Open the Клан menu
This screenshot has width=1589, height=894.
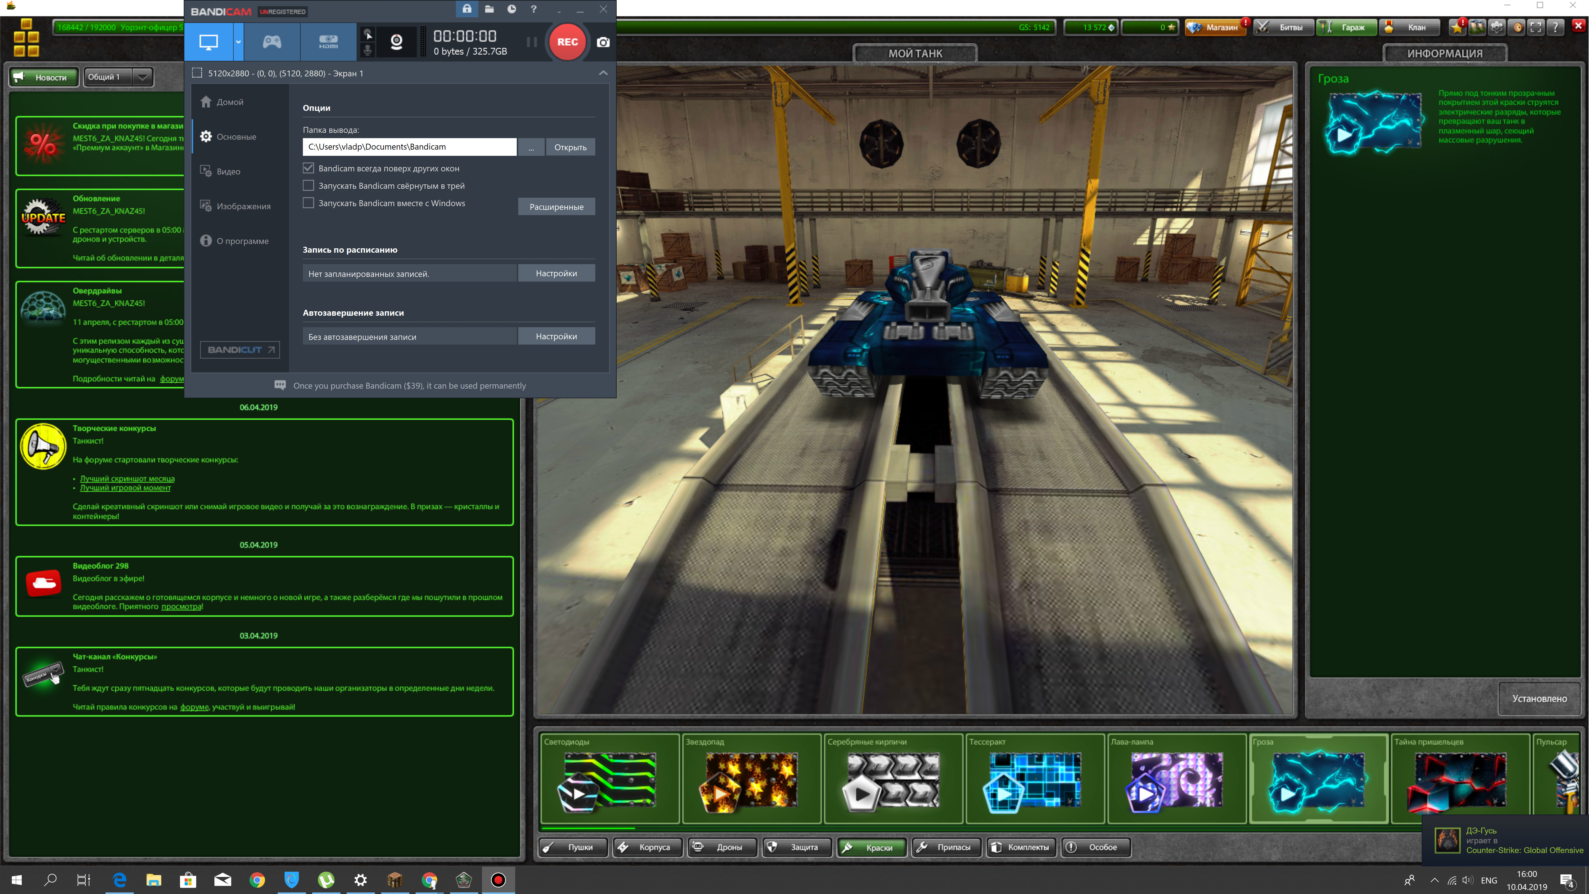(1410, 27)
